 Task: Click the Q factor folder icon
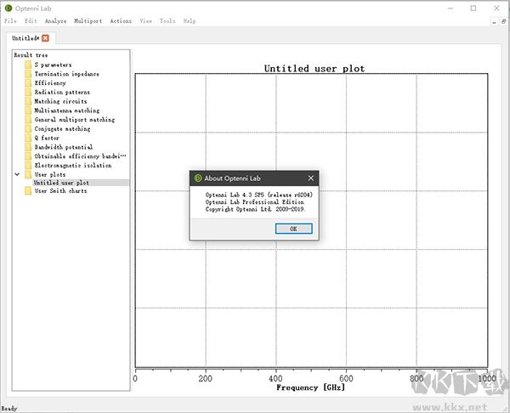point(28,139)
